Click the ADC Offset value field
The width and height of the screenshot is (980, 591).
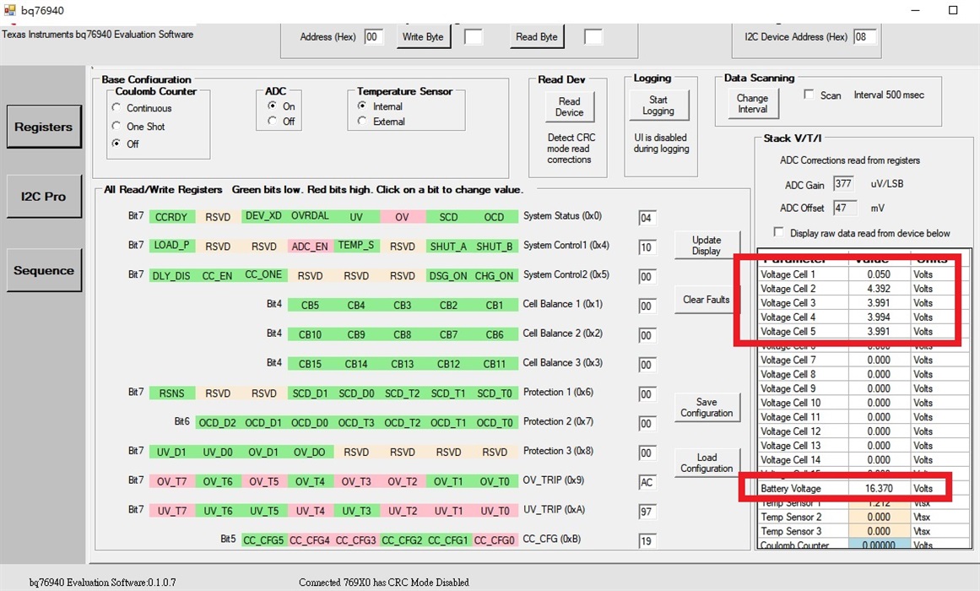[843, 208]
